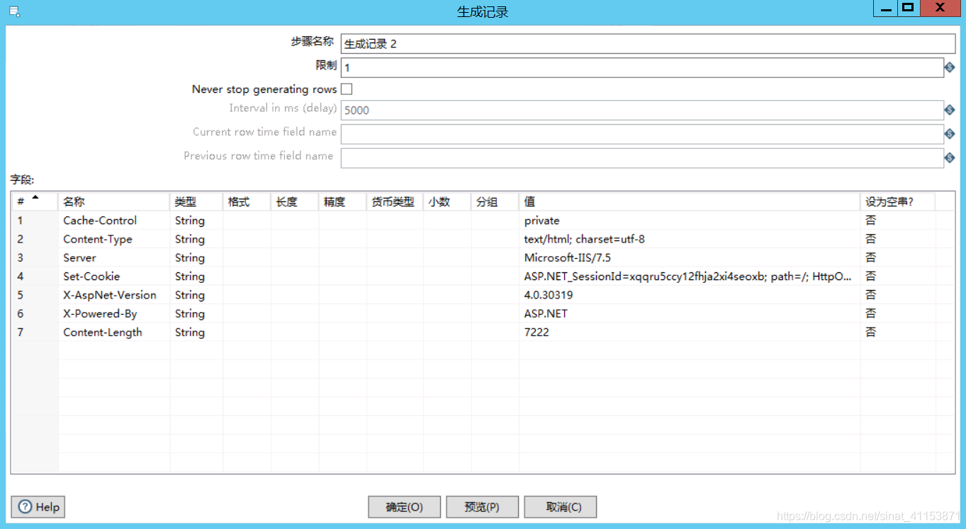Click the 预览(P) preview button
966x529 pixels.
482,507
